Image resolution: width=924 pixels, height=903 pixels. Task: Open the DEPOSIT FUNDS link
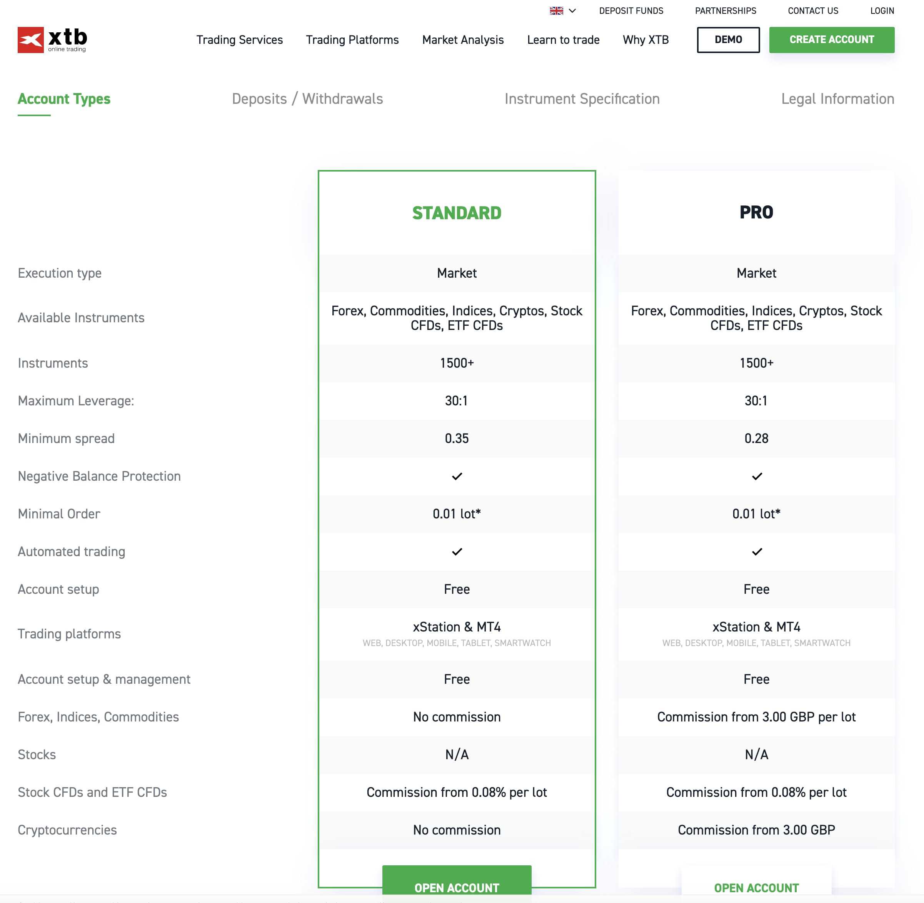tap(631, 11)
